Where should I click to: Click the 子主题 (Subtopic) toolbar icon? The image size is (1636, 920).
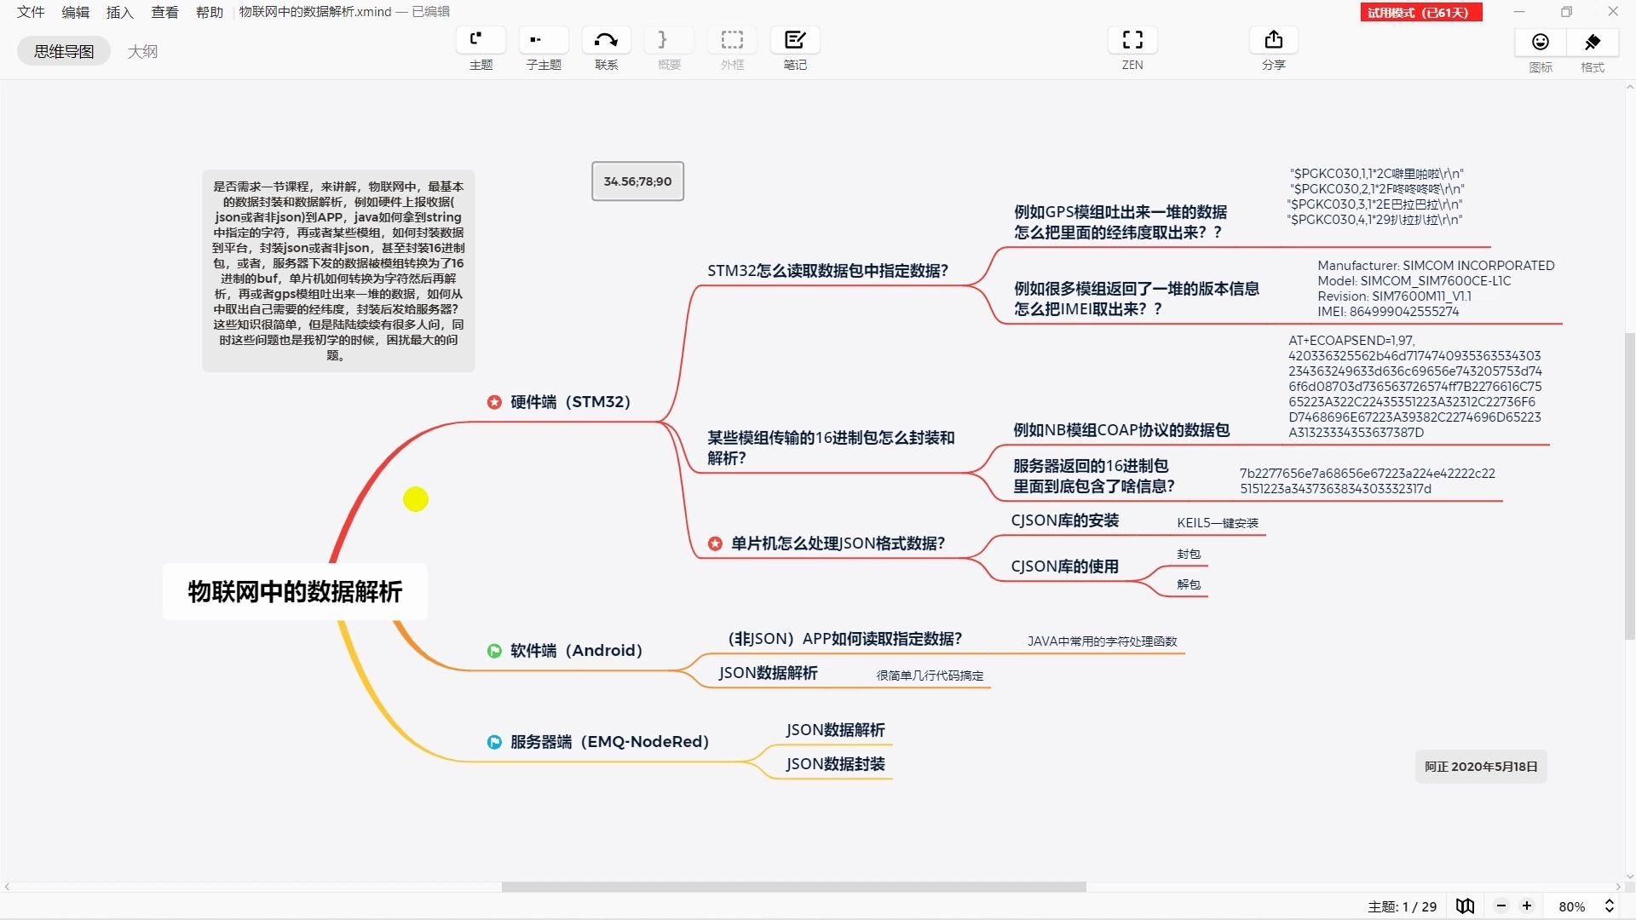tap(544, 40)
